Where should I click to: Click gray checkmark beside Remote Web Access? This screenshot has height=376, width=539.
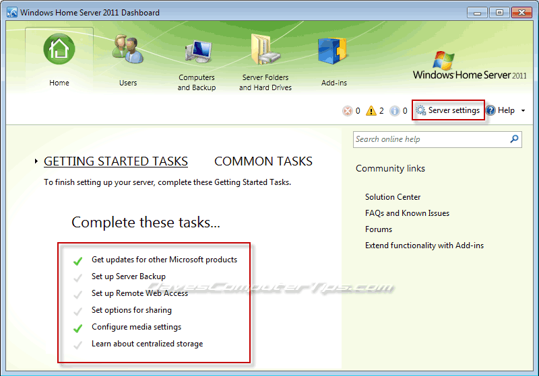77,295
